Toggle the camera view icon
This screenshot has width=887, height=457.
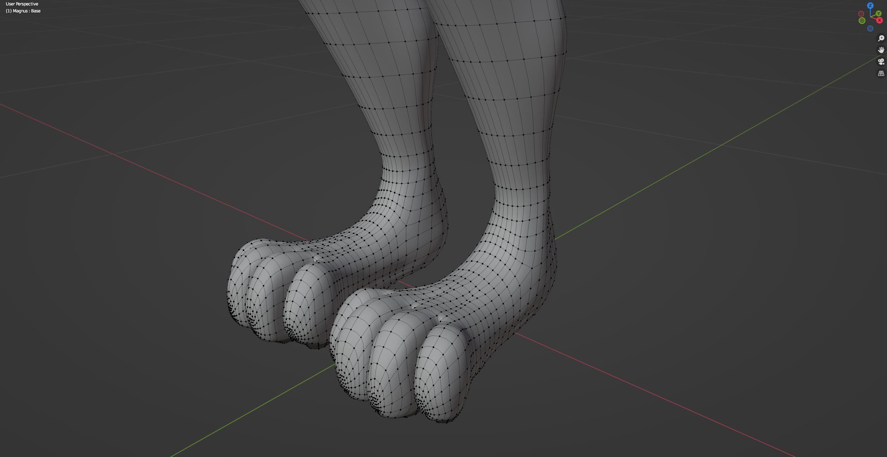(x=881, y=62)
